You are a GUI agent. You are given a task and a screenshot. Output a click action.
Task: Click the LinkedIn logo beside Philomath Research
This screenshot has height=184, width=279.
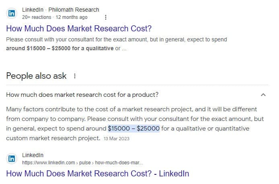pyautogui.click(x=12, y=13)
